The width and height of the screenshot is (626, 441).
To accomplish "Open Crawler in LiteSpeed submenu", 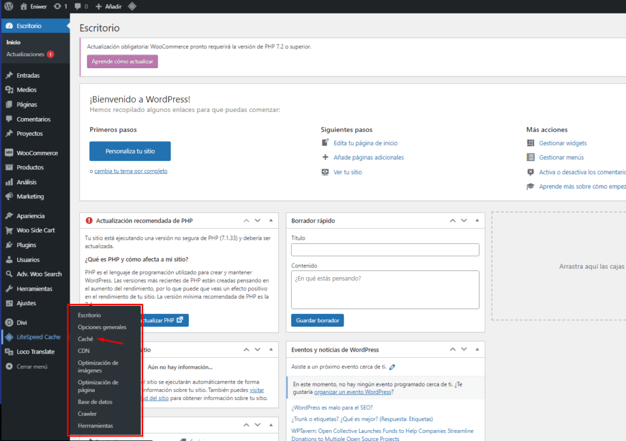I will 87,414.
